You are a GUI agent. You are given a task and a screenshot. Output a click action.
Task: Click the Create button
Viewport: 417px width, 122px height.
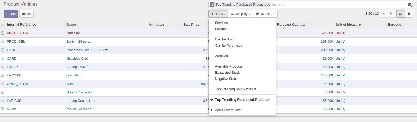[11, 14]
